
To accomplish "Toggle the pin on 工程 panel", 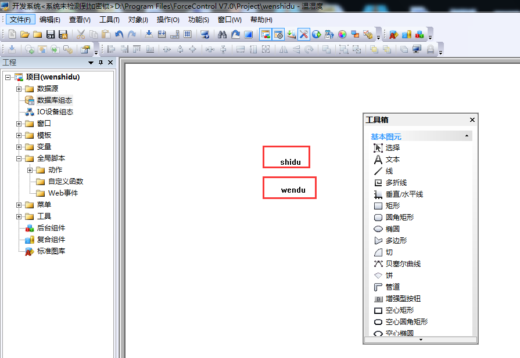I will coord(101,62).
